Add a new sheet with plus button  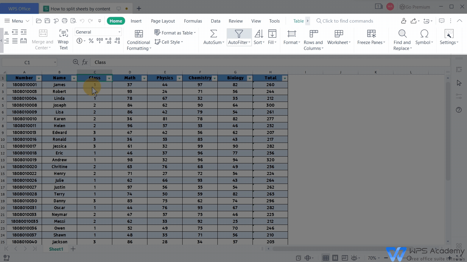(x=73, y=249)
